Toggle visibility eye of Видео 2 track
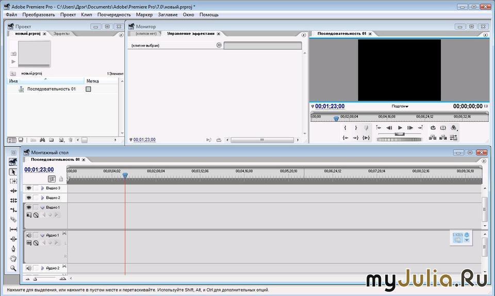The height and width of the screenshot is (296, 495). point(29,198)
